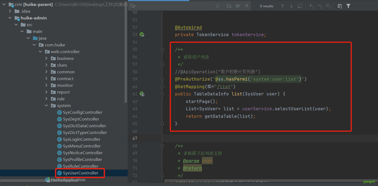This screenshot has height=186, width=378.
Task: Open the search history magnifier in find bar
Action: tap(133, 6)
